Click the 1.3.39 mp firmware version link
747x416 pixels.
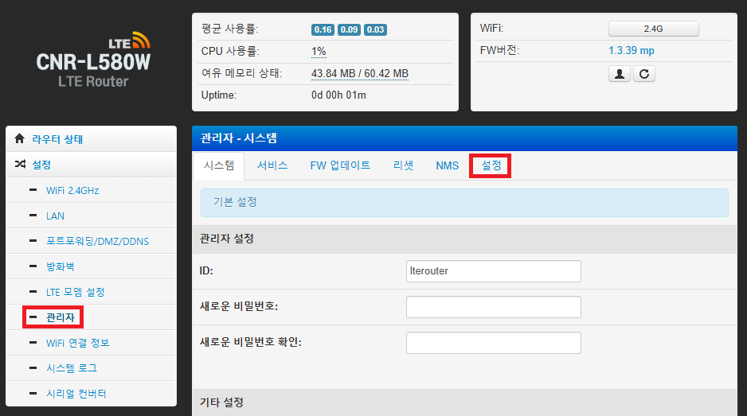pyautogui.click(x=632, y=50)
